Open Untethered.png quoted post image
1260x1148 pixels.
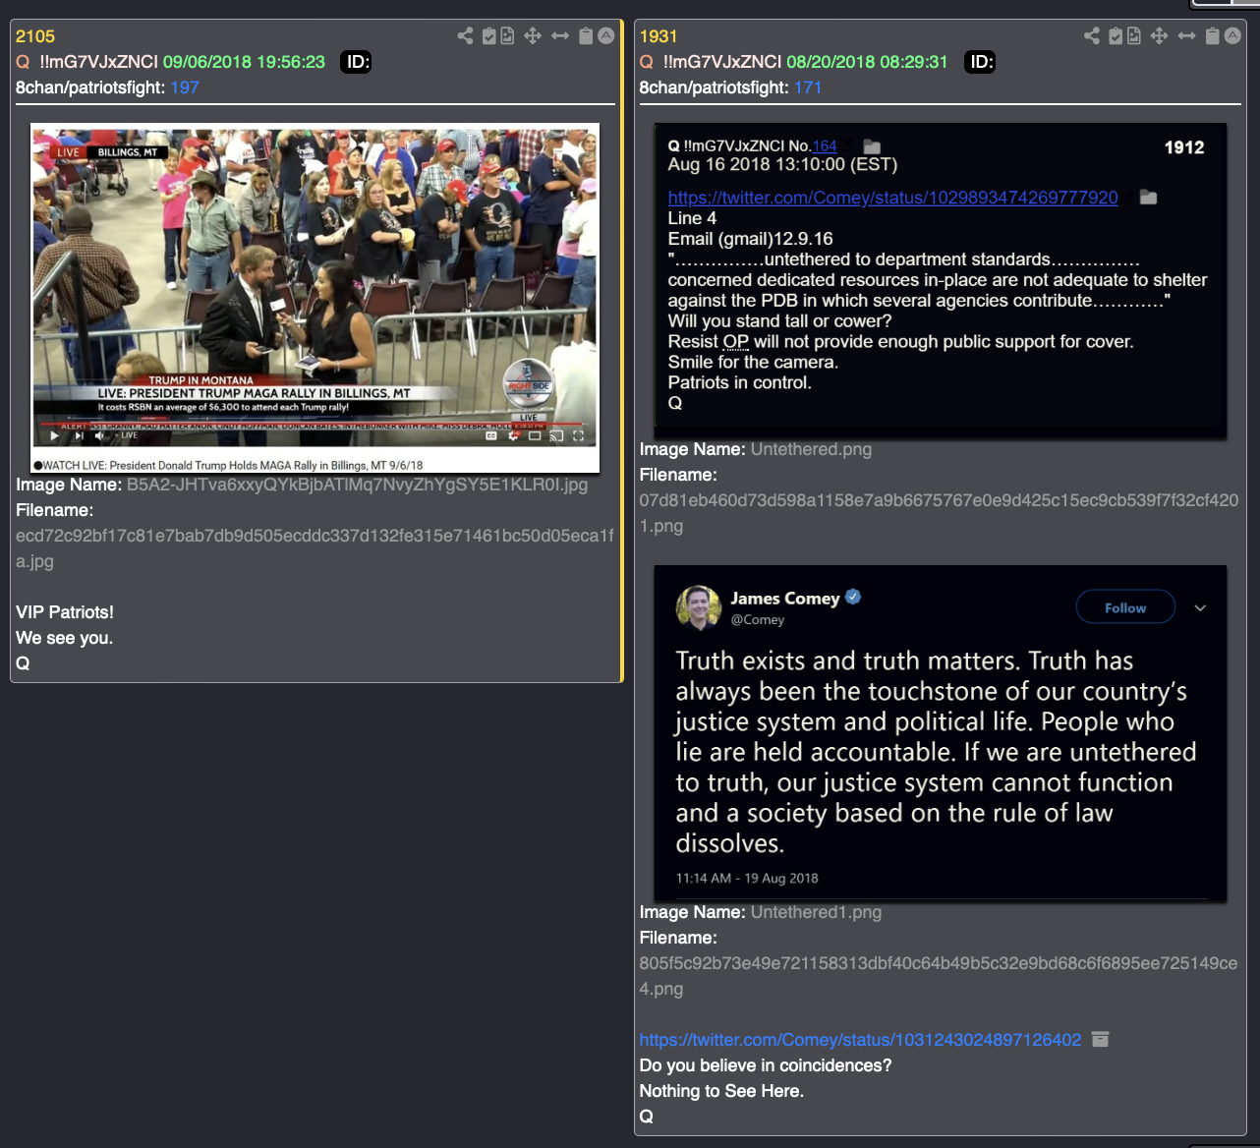tap(941, 280)
